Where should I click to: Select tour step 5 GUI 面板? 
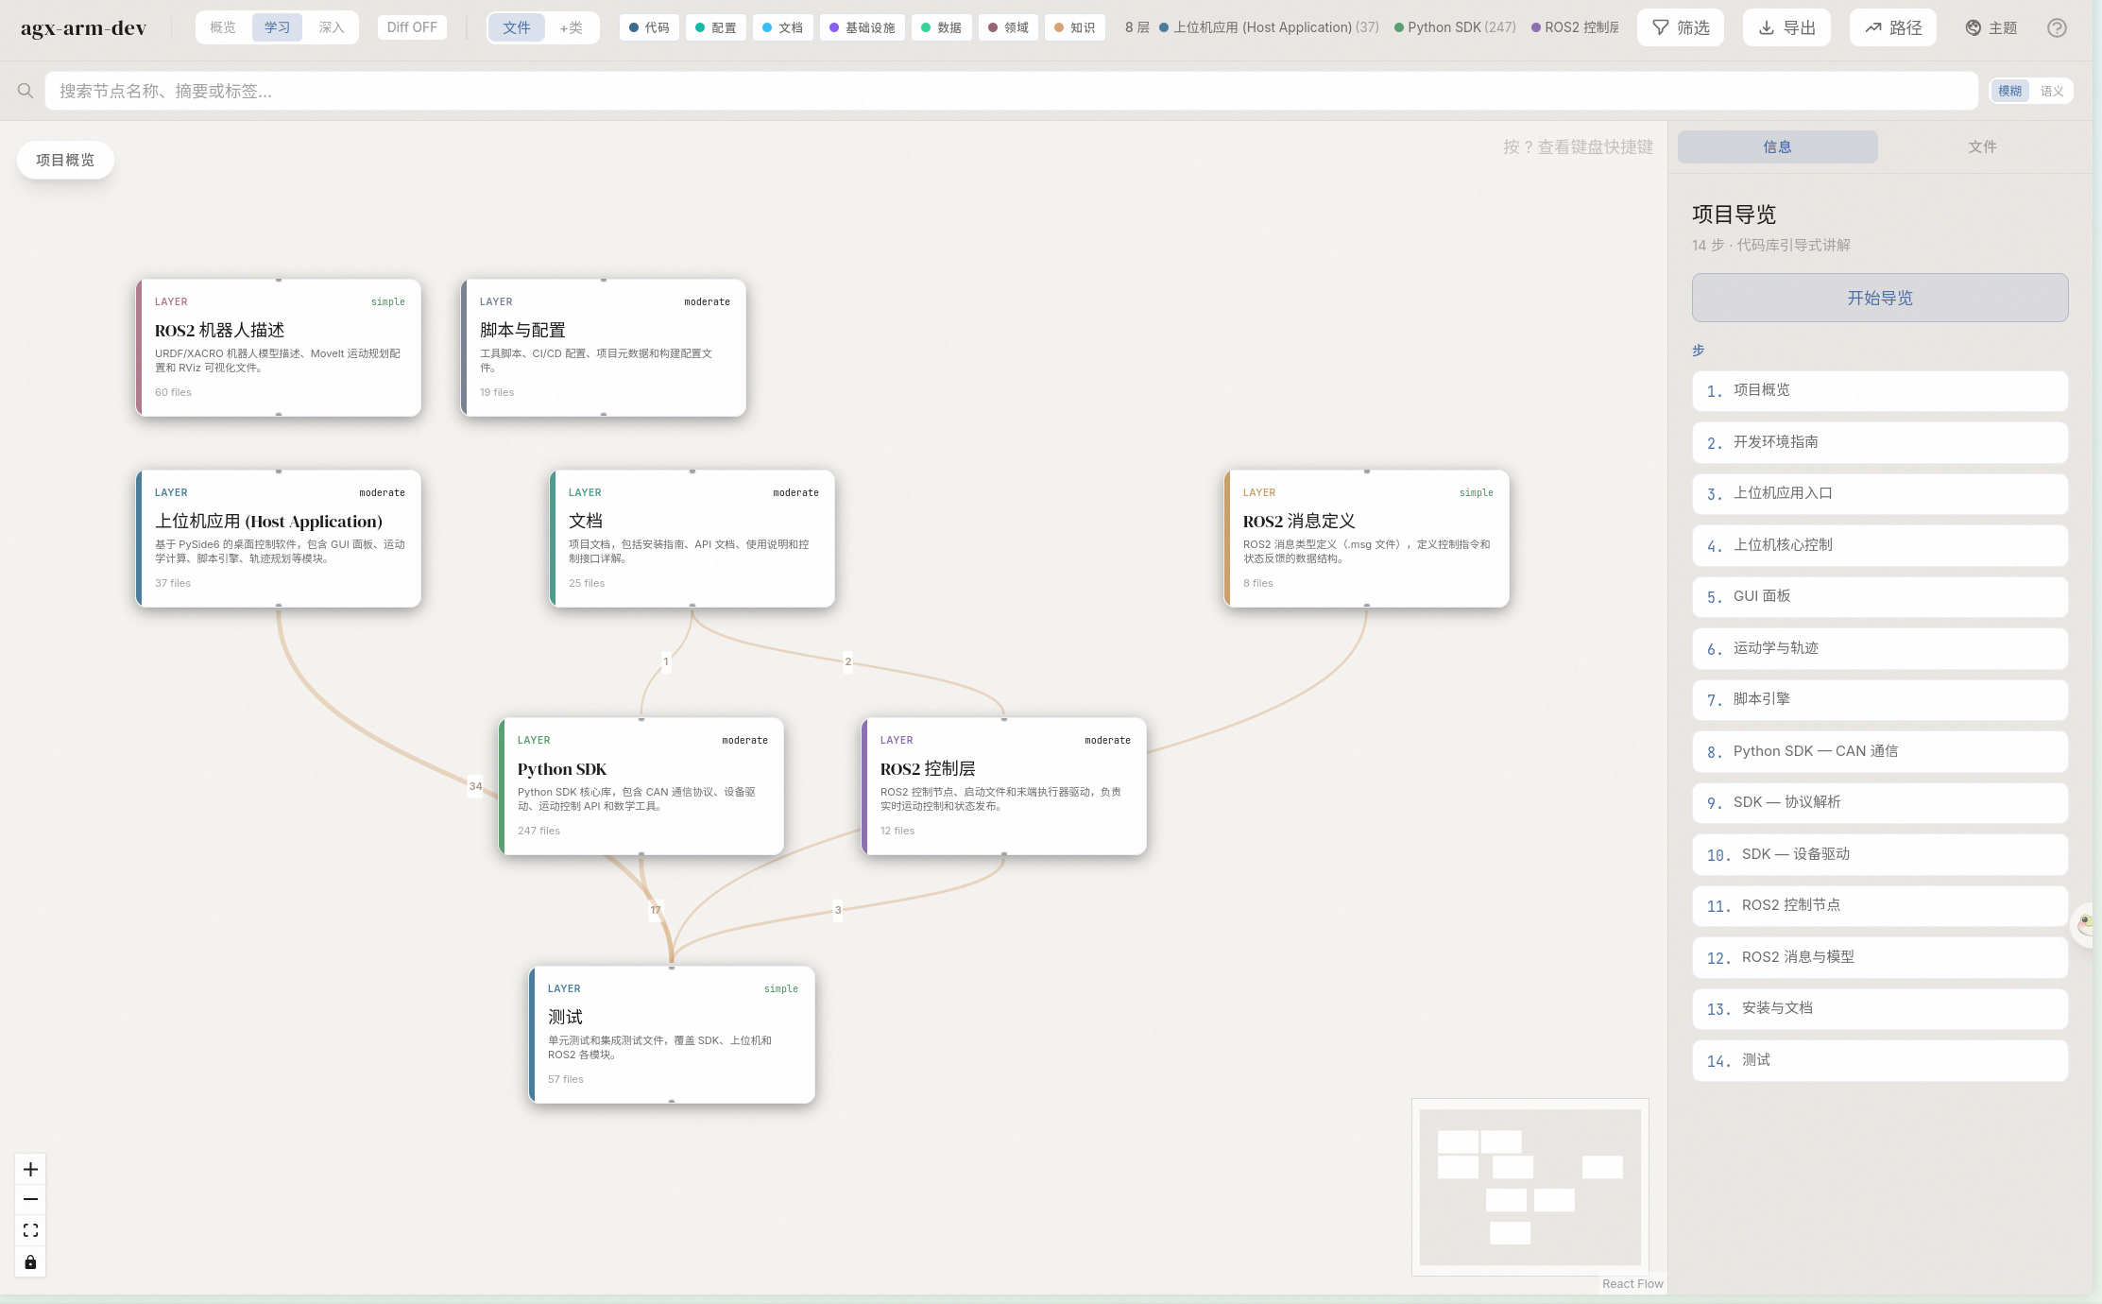click(x=1879, y=596)
